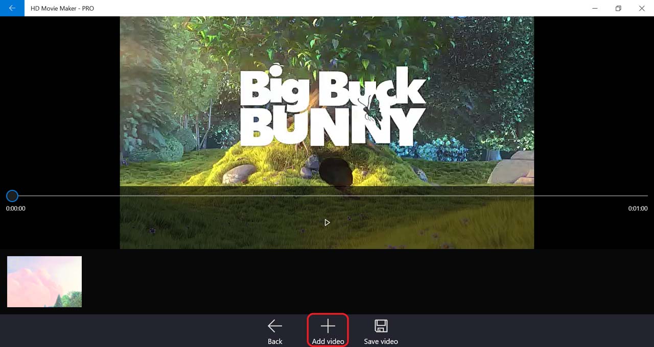Minimize the HD Movie Maker window

coord(595,8)
